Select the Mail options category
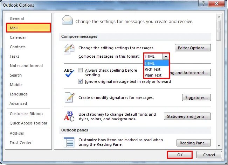Screen dimensions: 228x165 tap(28, 28)
